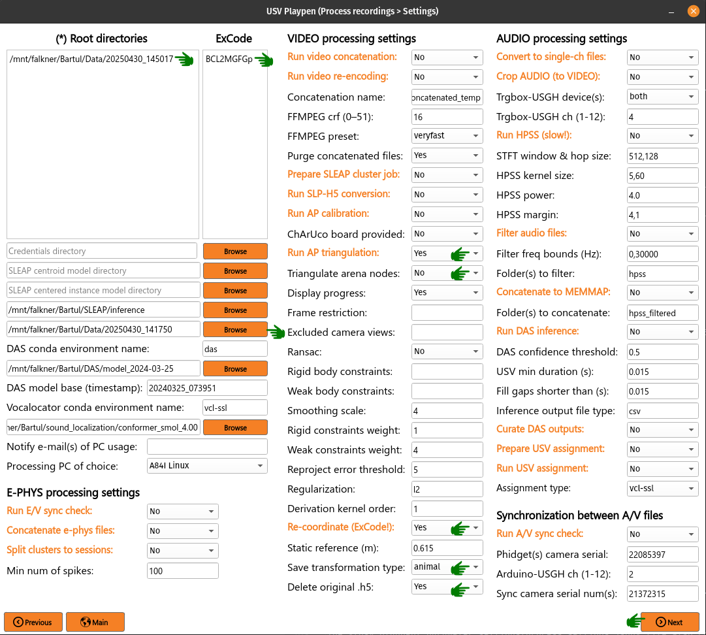
Task: Open Run video re-encoding dropdown
Action: coord(447,77)
